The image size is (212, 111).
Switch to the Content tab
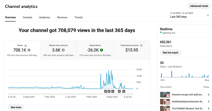(x=27, y=17)
